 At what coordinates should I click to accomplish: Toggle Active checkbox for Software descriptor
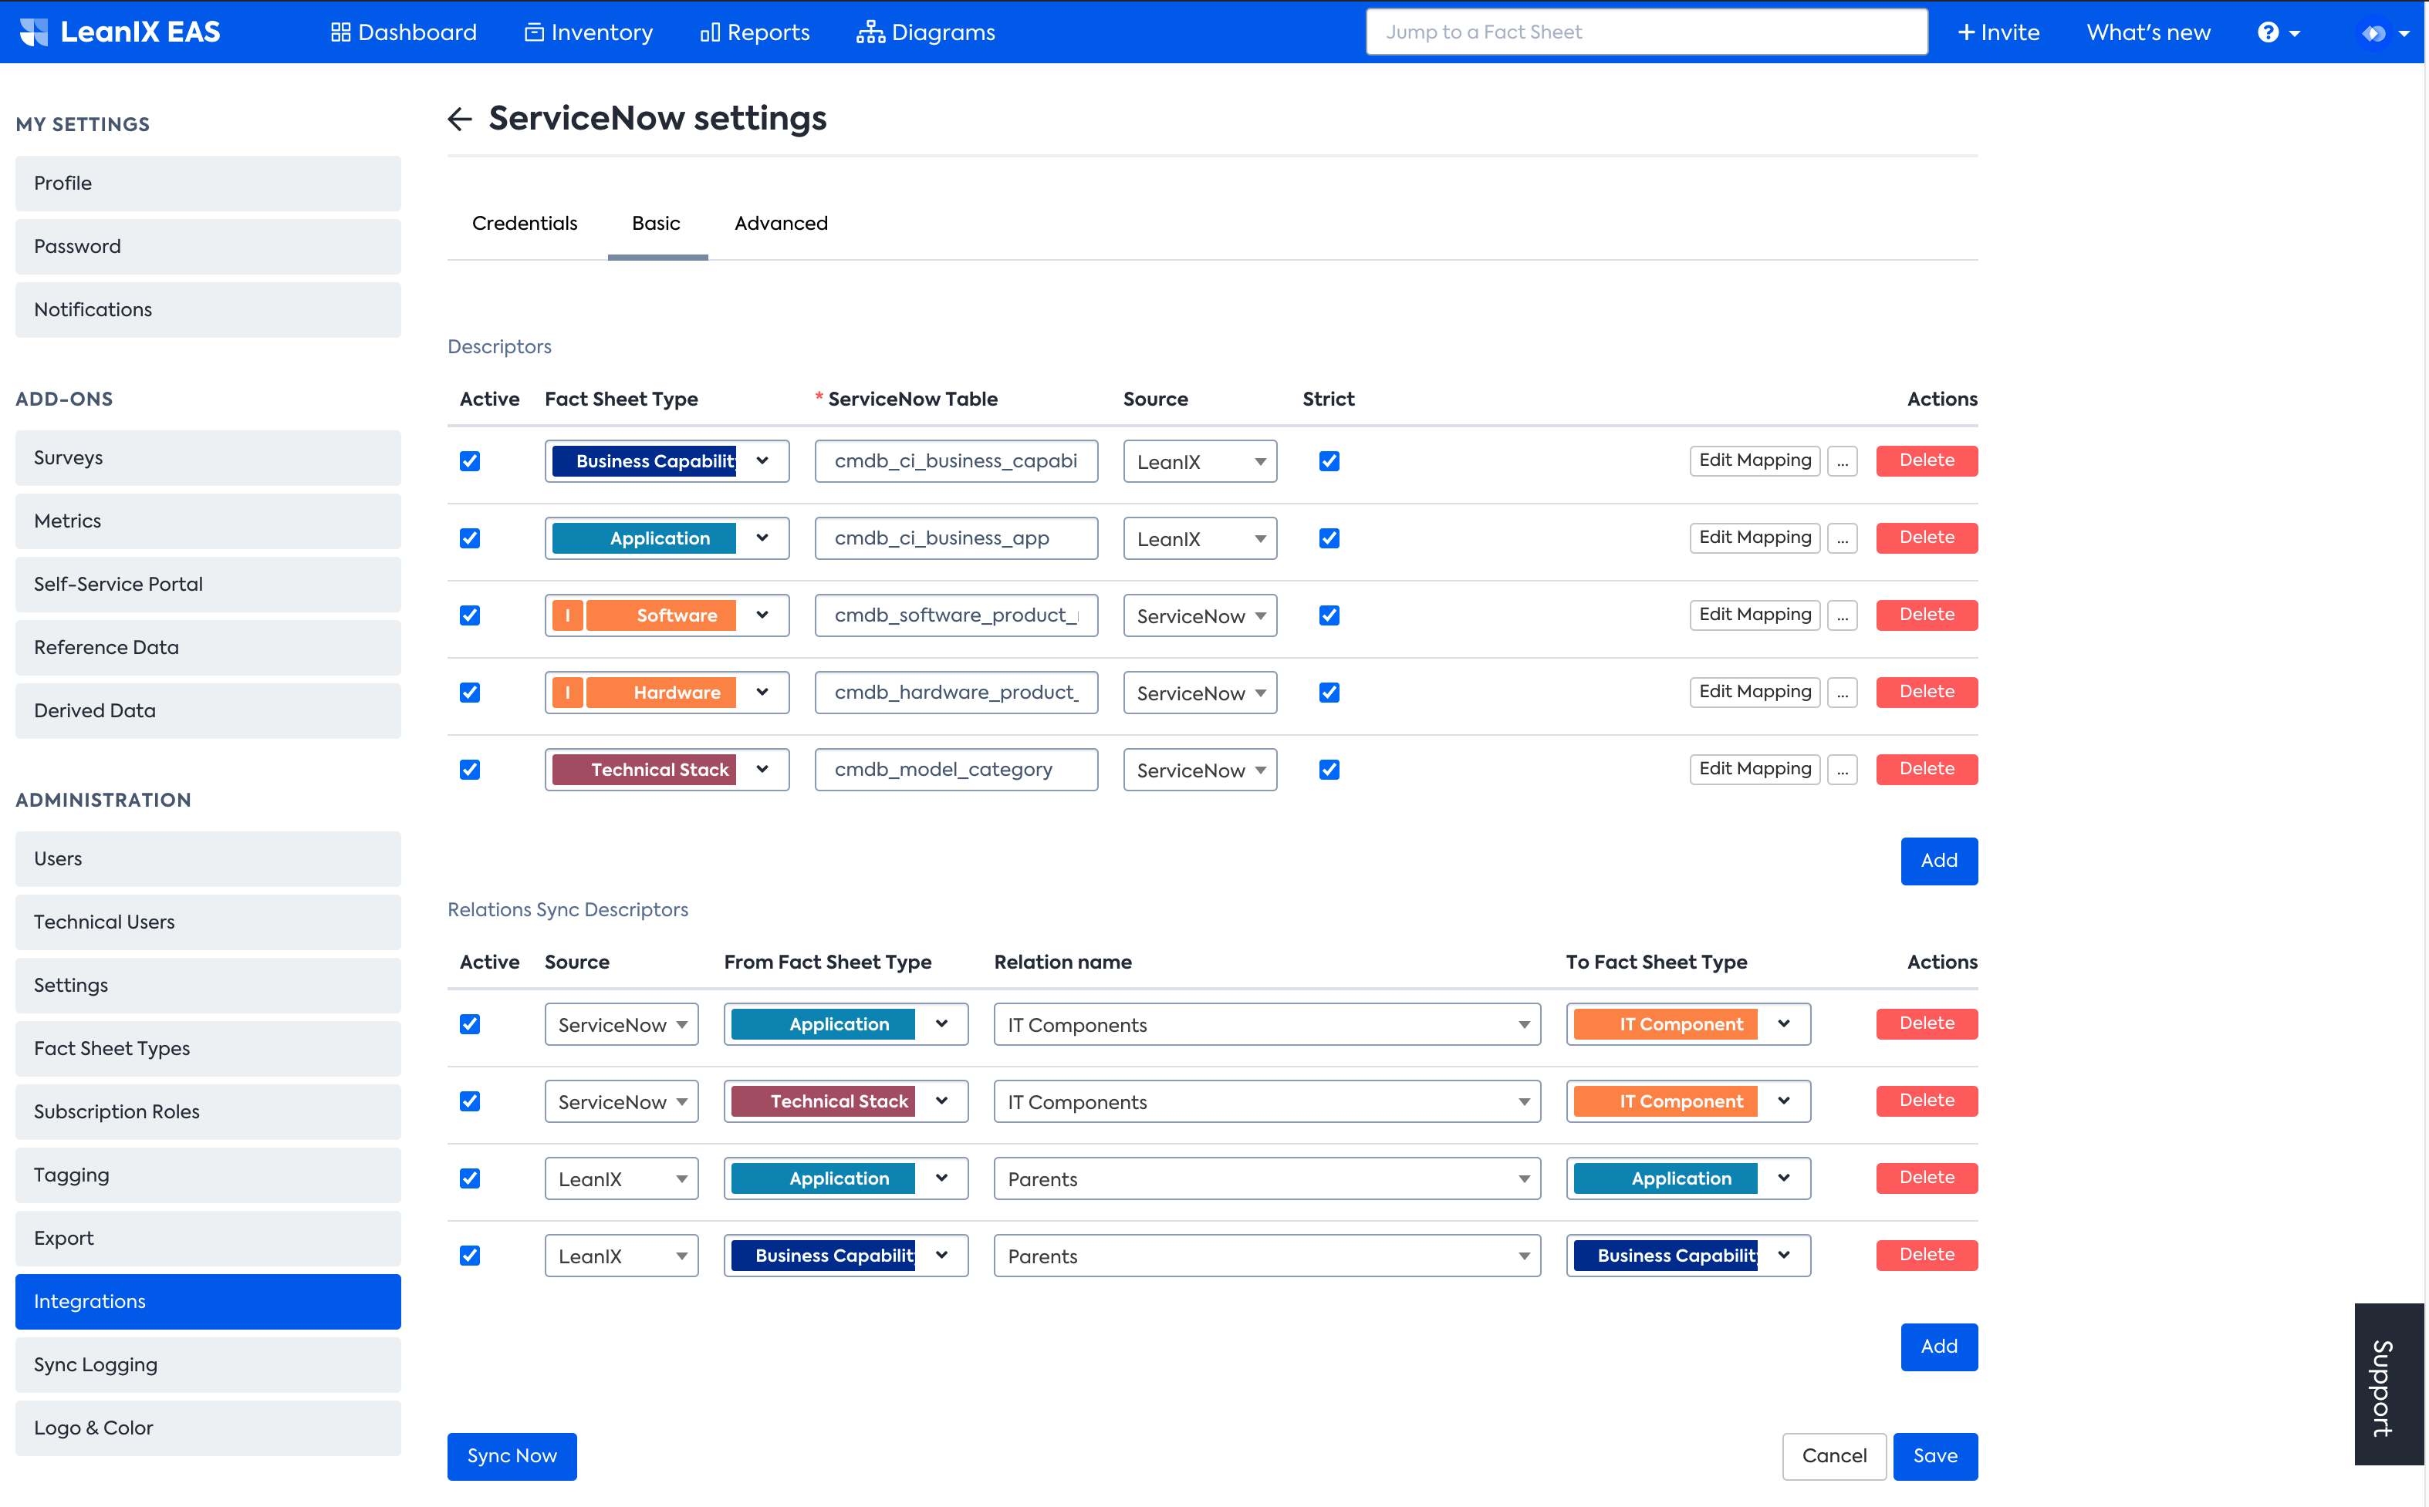click(x=470, y=615)
